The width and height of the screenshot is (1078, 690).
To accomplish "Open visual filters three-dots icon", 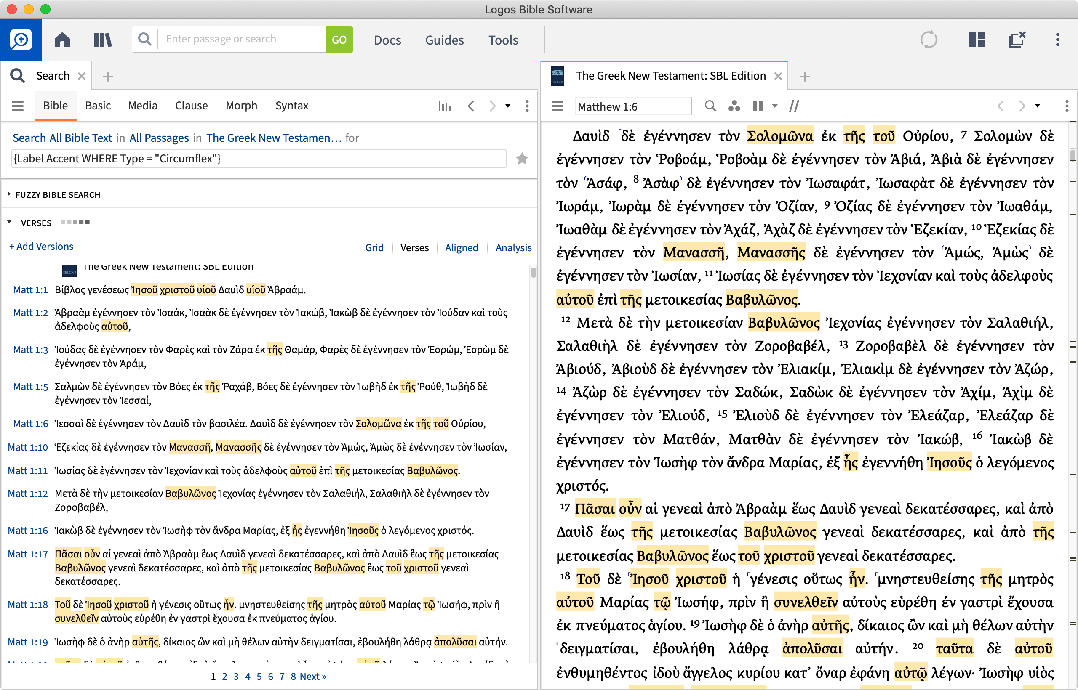I will click(x=734, y=106).
